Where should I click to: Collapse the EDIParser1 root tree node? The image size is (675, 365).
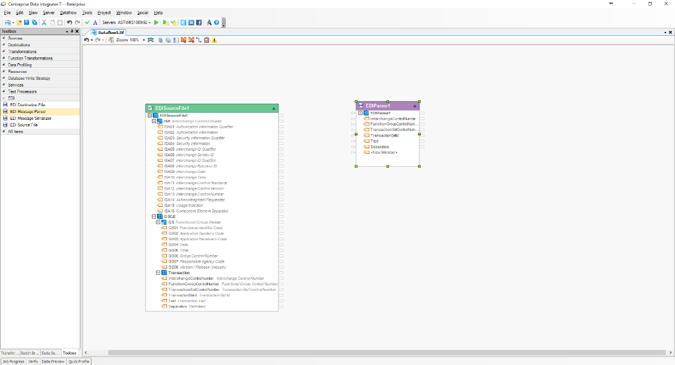pos(360,113)
